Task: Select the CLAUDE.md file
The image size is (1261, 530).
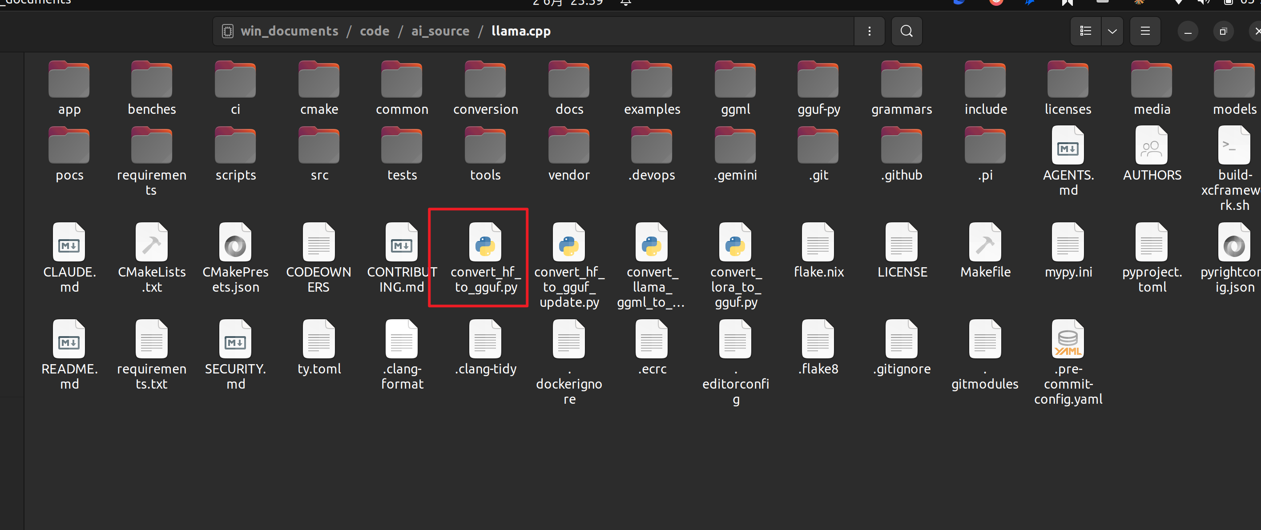Action: 69,258
